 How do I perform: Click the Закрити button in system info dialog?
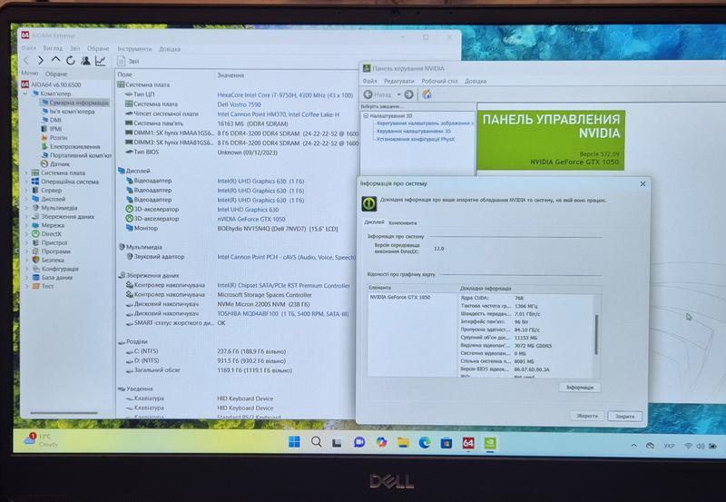pyautogui.click(x=624, y=415)
